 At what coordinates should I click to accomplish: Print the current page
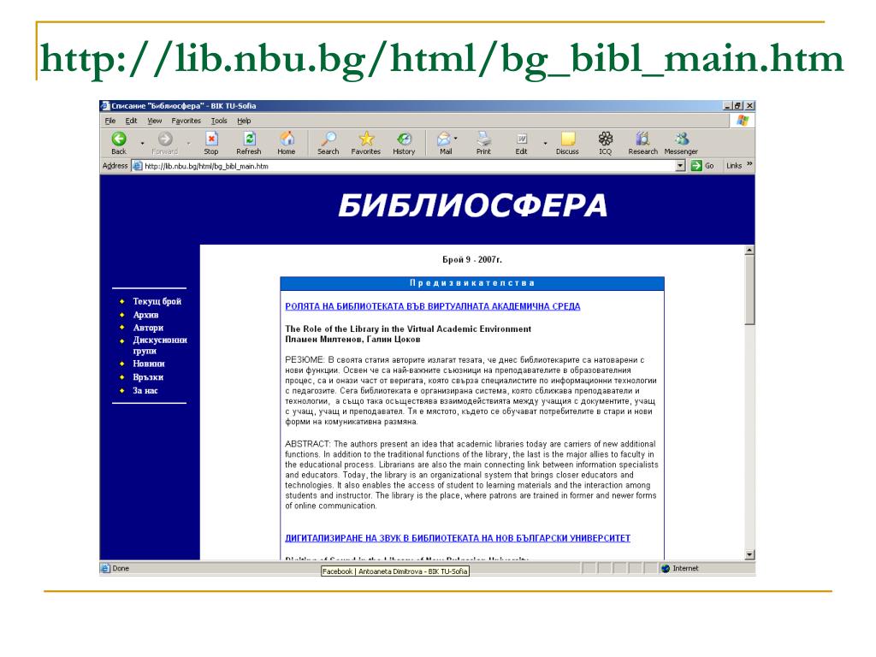[x=484, y=143]
